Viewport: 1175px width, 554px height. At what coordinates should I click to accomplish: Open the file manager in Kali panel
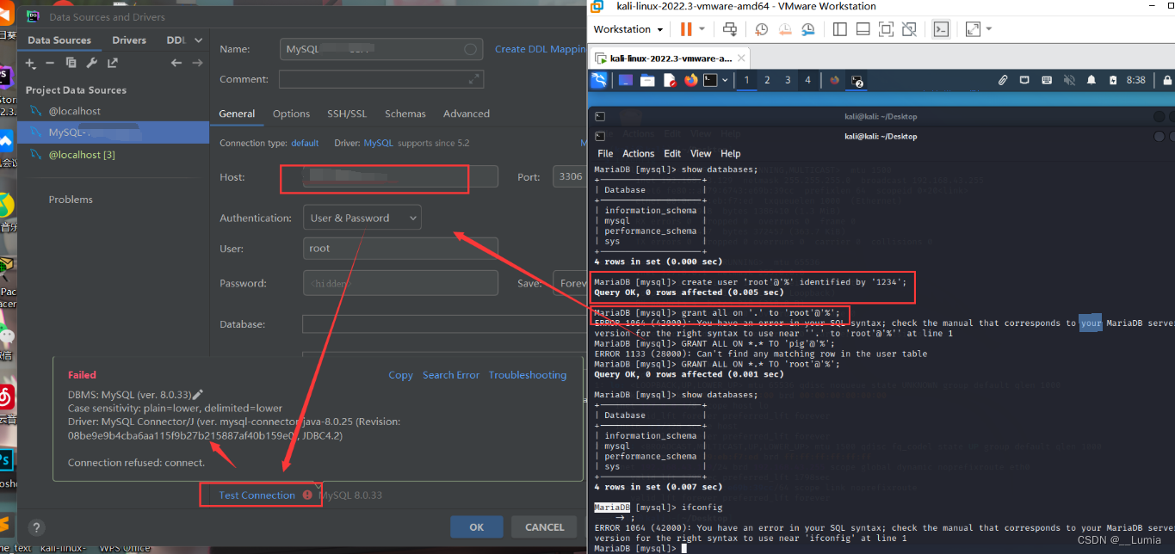point(648,79)
